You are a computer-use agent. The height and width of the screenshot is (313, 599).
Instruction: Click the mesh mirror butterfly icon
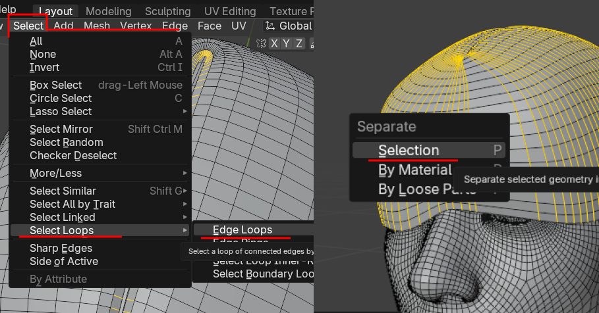(262, 43)
